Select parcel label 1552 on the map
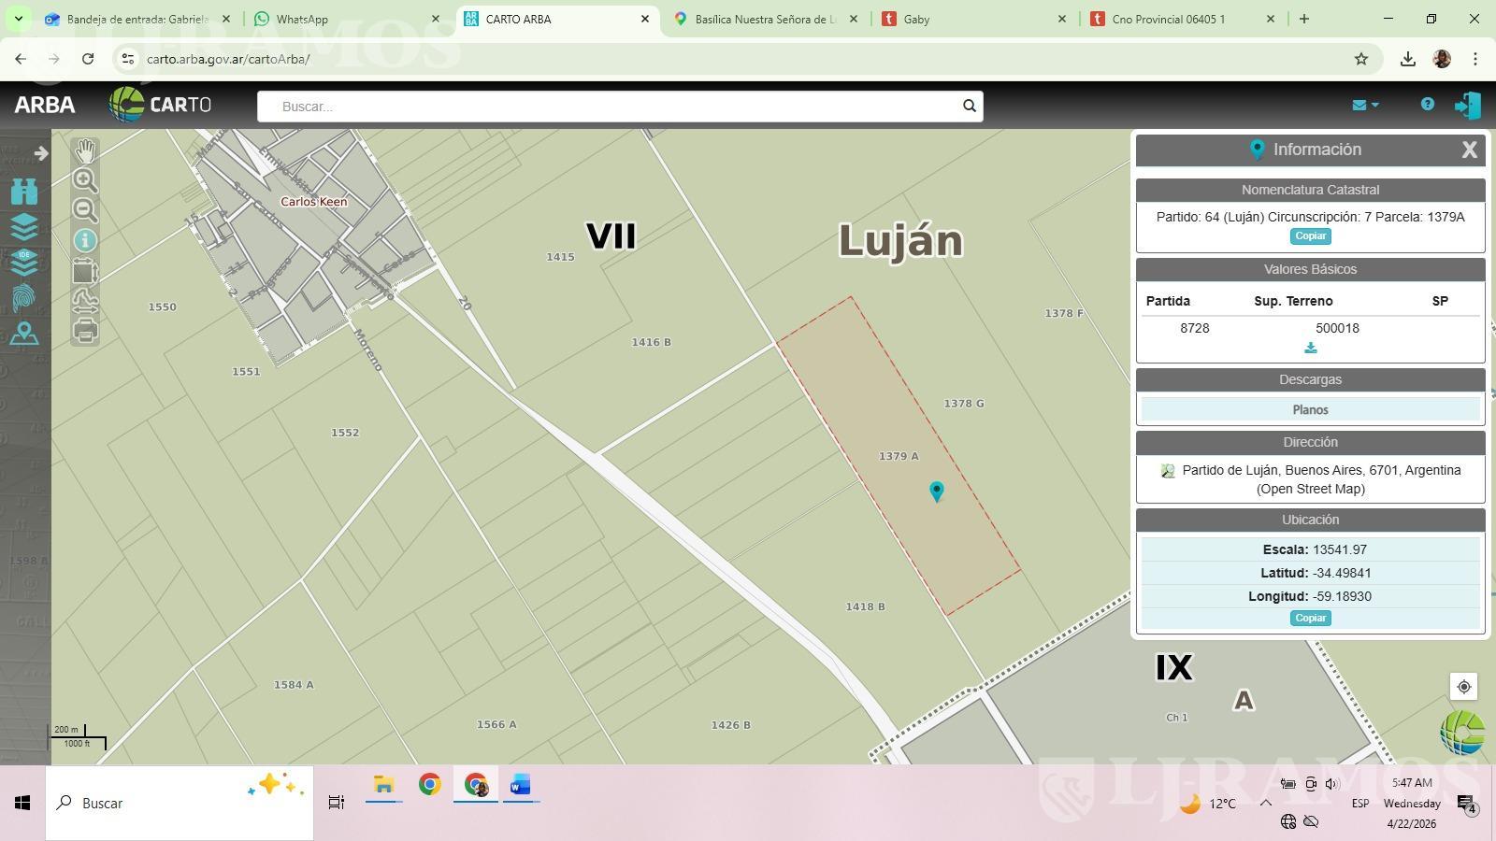This screenshot has height=841, width=1496. pyautogui.click(x=345, y=433)
